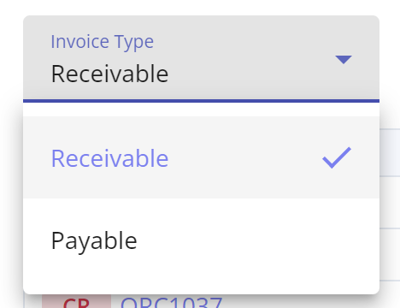
Task: Click the checkmark icon beside Receivable
Action: pos(337,157)
